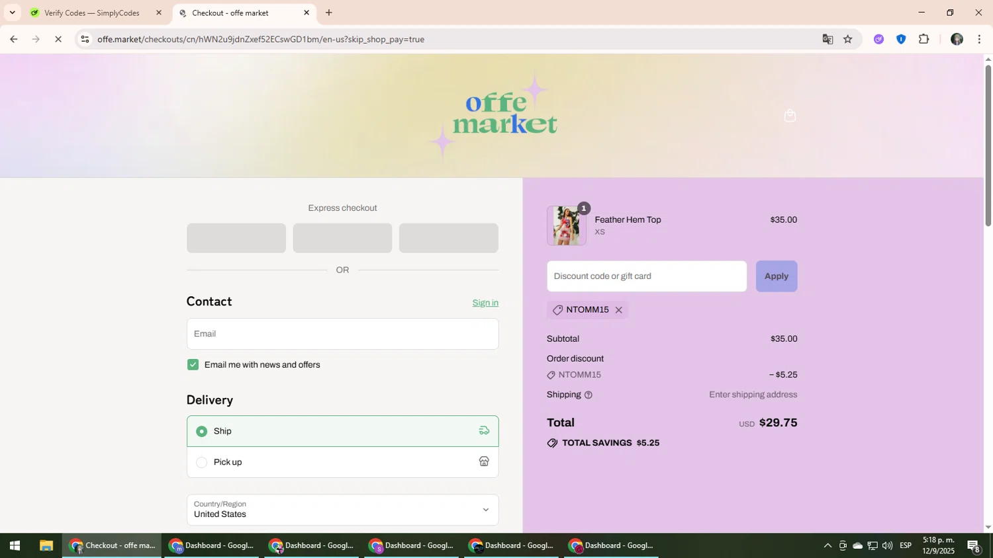
Task: Open the Chrome Extensions puzzle icon
Action: pos(924,39)
